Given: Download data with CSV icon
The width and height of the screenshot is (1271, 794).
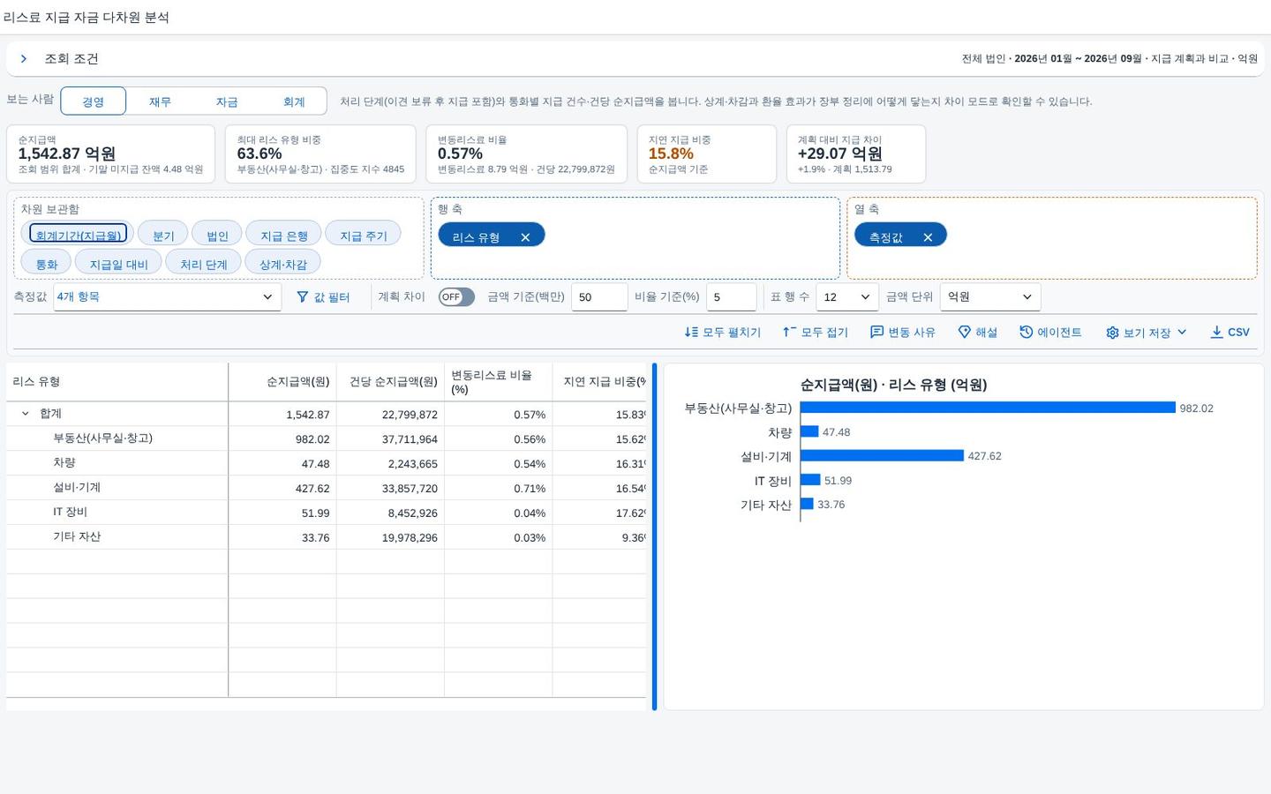Looking at the screenshot, I should (x=1216, y=333).
